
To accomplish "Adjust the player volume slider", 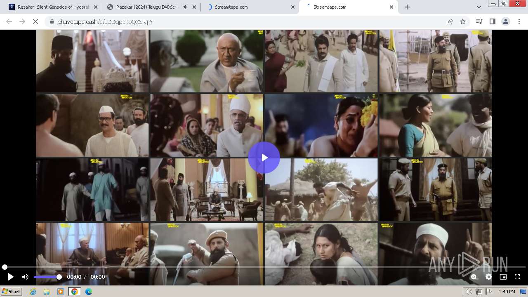I will [x=47, y=277].
